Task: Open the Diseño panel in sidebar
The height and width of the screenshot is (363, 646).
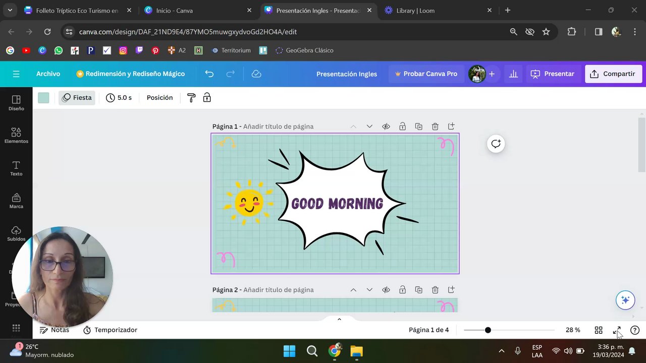Action: point(16,103)
